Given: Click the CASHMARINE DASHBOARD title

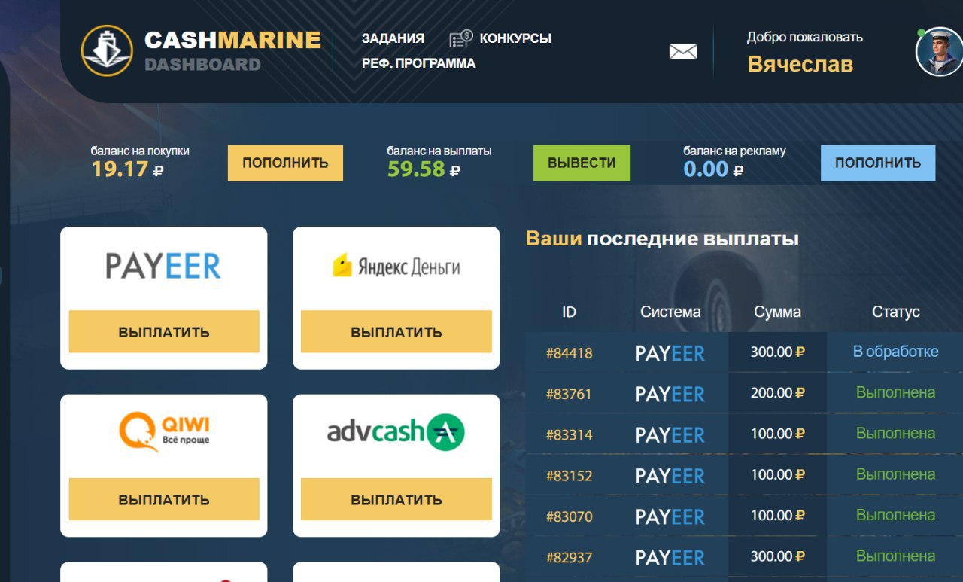Looking at the screenshot, I should click(x=232, y=50).
